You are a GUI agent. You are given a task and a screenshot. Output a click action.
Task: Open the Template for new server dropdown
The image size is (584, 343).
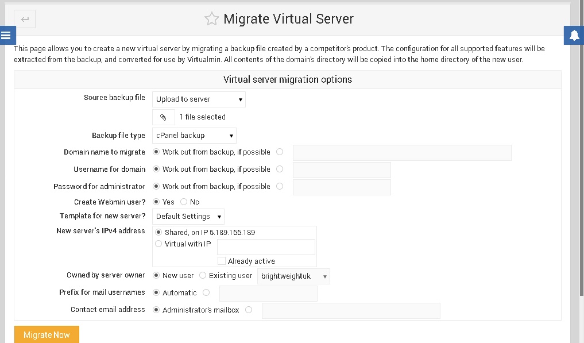click(188, 216)
